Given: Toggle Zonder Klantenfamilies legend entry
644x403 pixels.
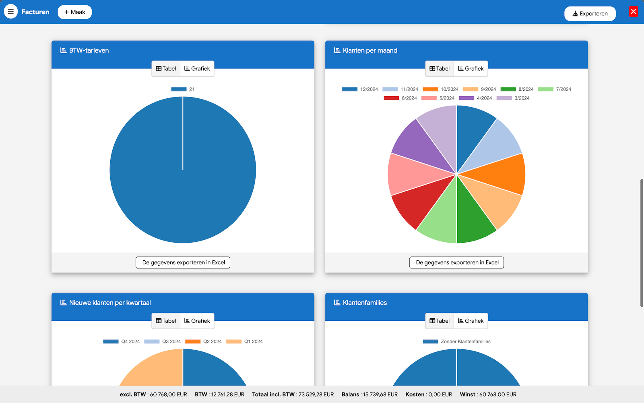Looking at the screenshot, I should point(457,341).
